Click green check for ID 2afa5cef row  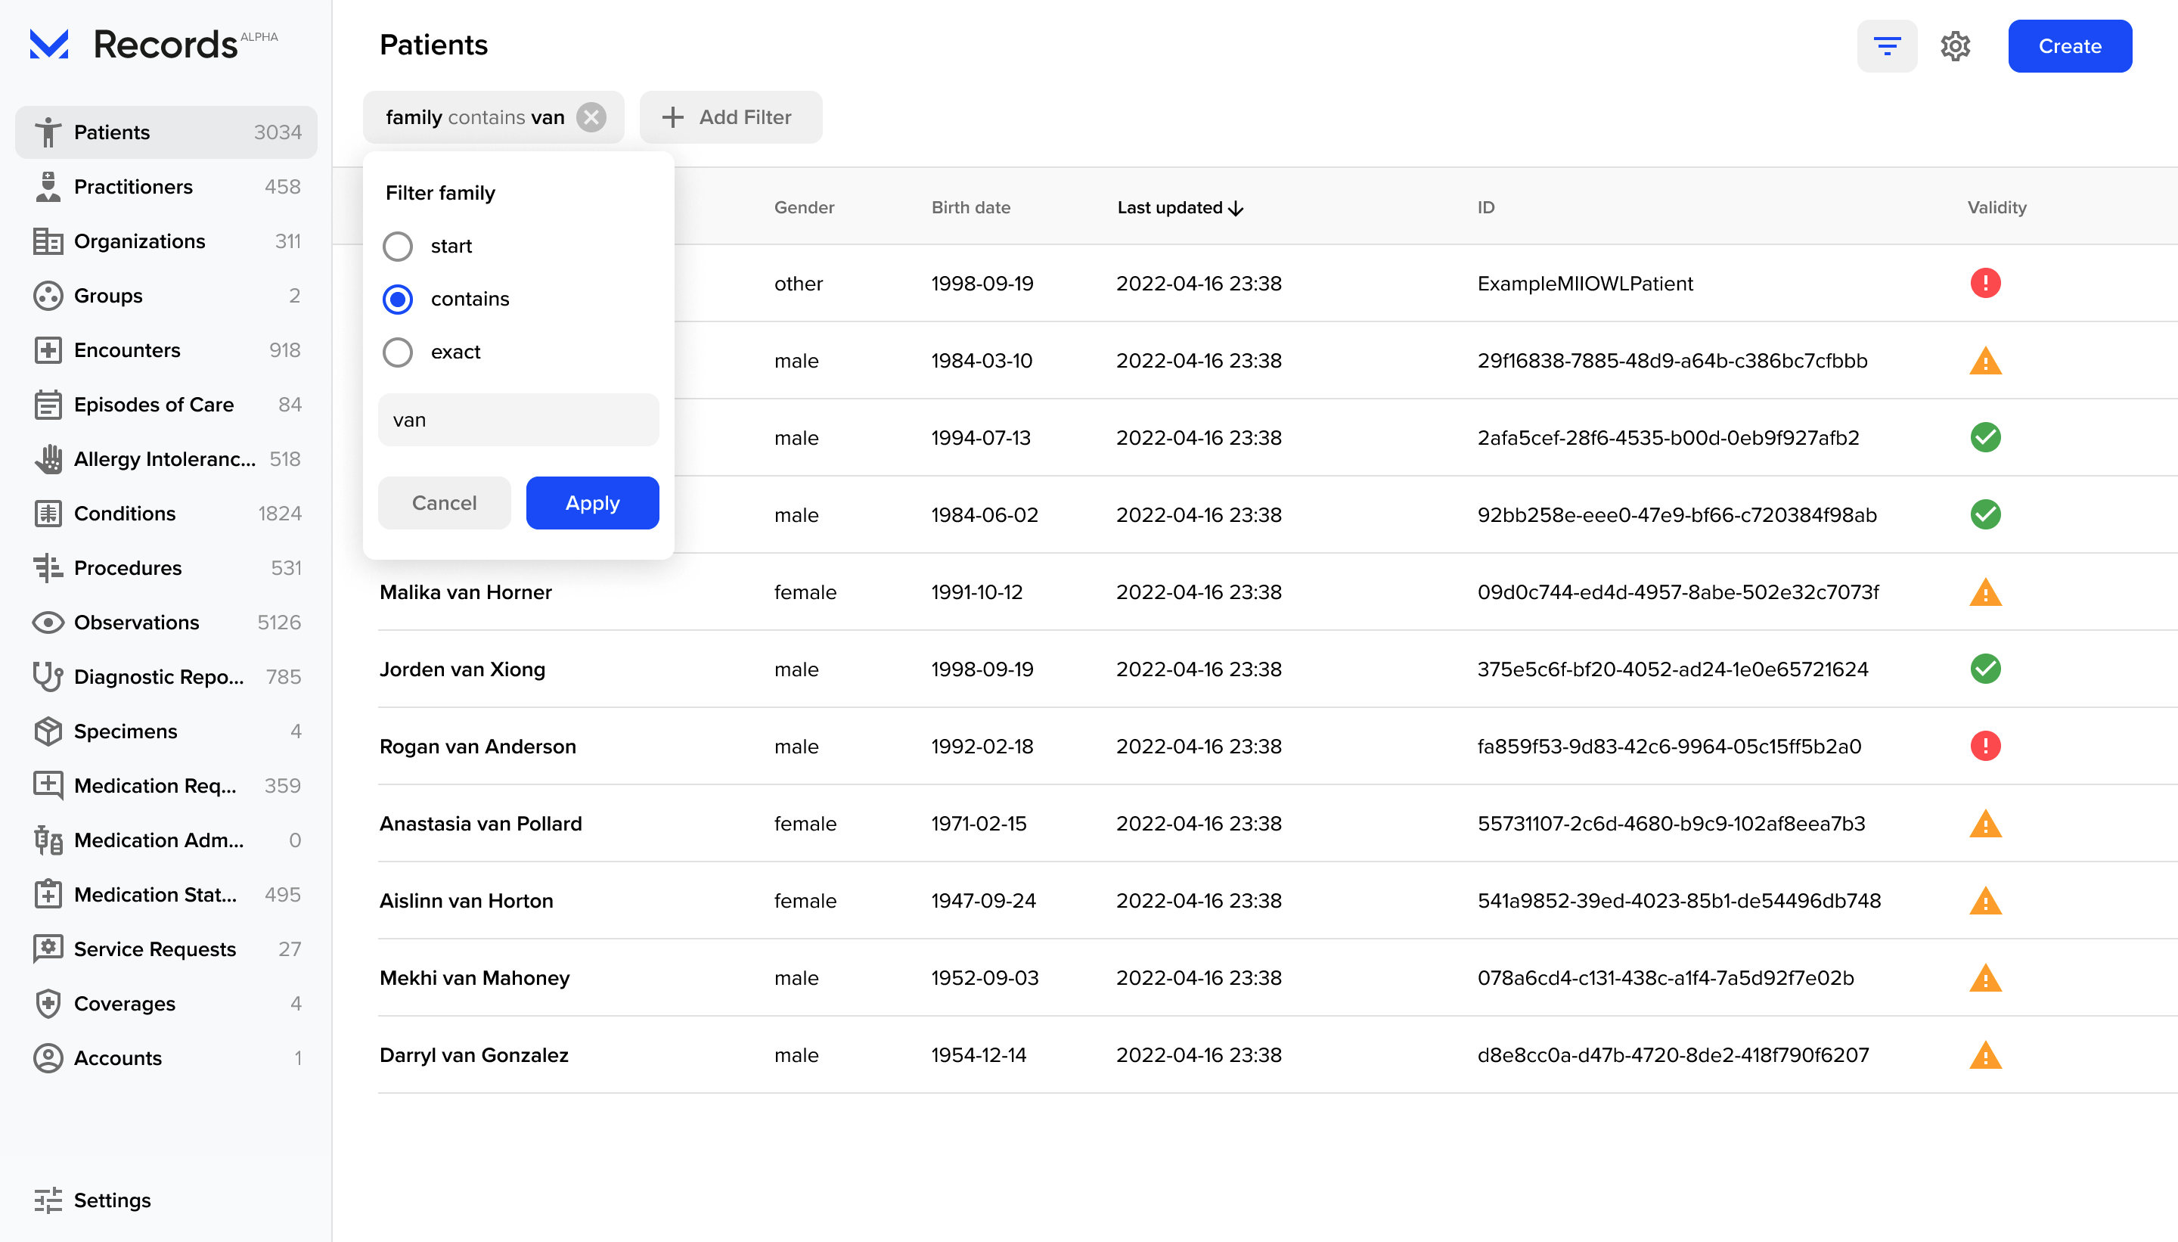pyautogui.click(x=1985, y=438)
